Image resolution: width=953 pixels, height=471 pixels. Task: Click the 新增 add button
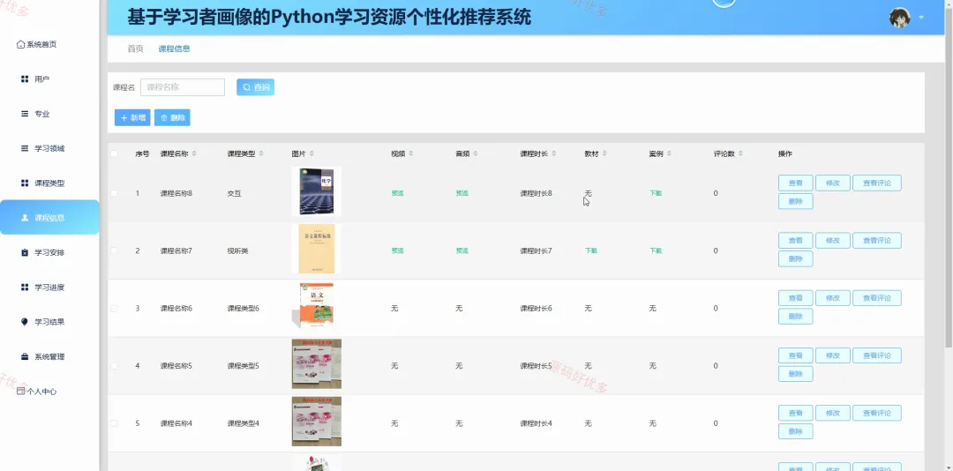click(x=132, y=118)
